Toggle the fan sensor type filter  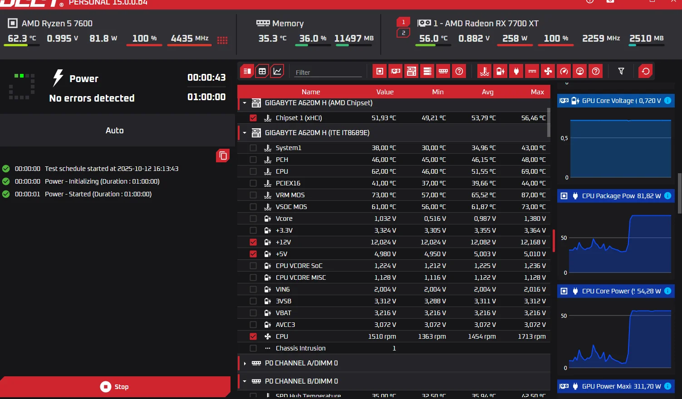coord(548,71)
